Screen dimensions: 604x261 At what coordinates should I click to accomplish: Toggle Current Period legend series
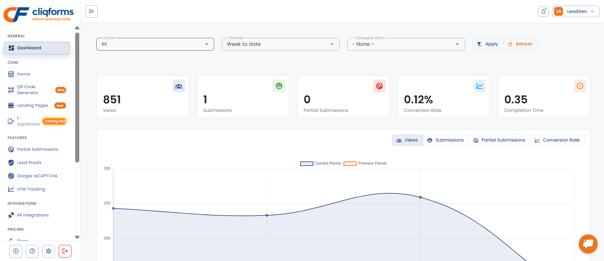pos(320,164)
